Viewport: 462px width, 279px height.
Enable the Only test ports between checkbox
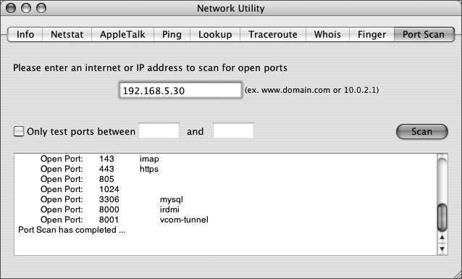point(19,131)
